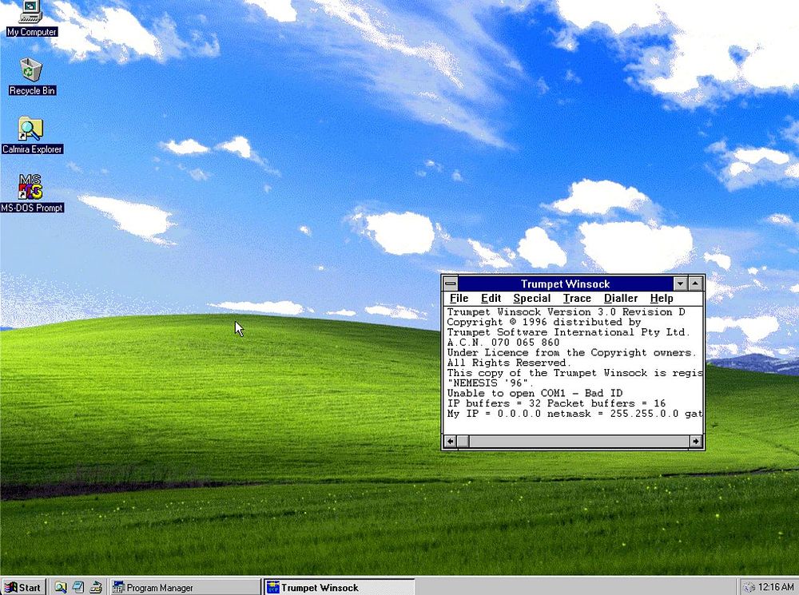The width and height of the screenshot is (799, 595).
Task: Click the Start button on the taskbar
Action: 23,587
